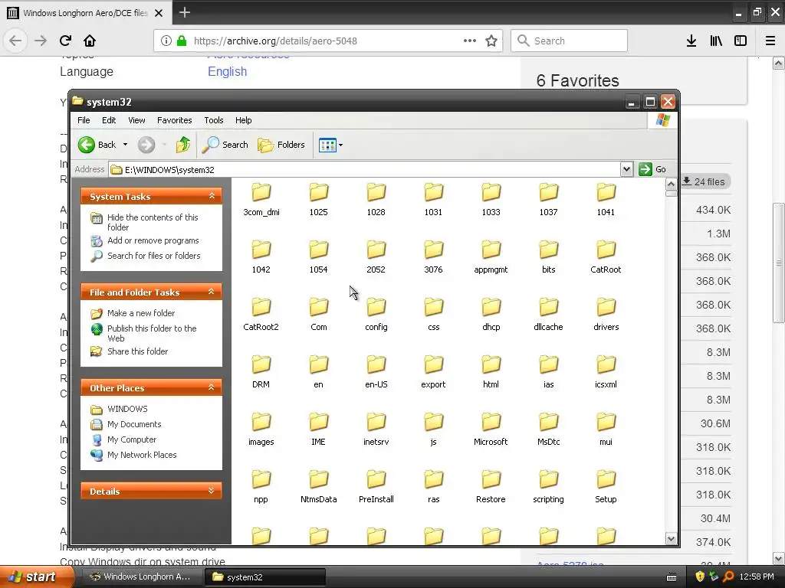Reload the page in the Firefox window
This screenshot has width=785, height=588.
[x=65, y=41]
